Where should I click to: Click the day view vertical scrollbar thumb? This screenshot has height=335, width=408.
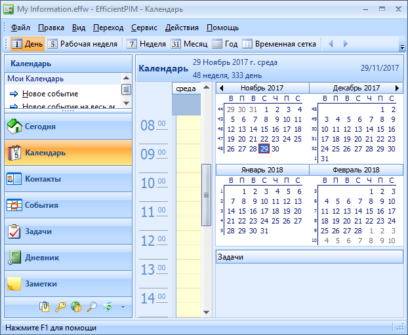[x=205, y=195]
